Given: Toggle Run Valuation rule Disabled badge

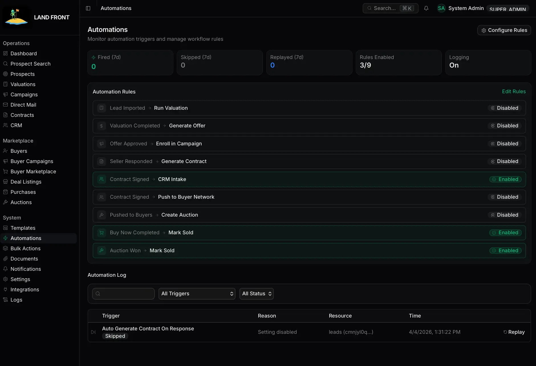Looking at the screenshot, I should [x=505, y=108].
